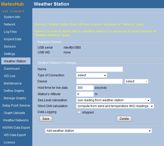Select the Station's Altitude field
The width and height of the screenshot is (164, 146).
[x=85, y=94]
